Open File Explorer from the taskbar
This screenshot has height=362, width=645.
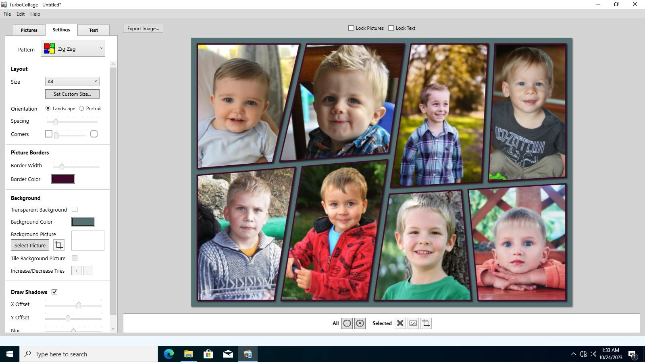click(x=188, y=354)
